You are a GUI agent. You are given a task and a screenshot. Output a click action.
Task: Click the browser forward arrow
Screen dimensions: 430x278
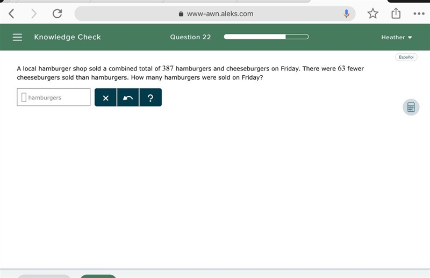34,13
